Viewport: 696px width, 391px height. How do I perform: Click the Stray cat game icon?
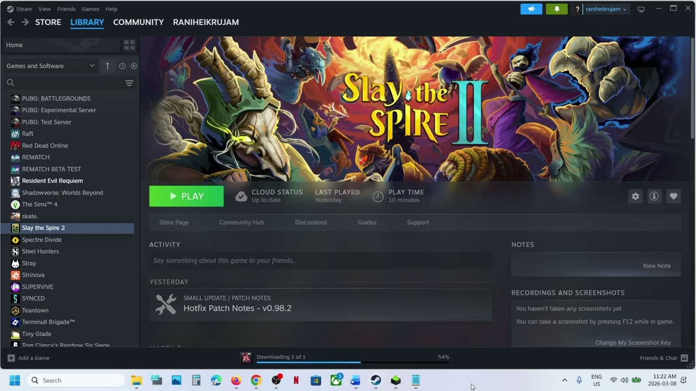click(x=15, y=263)
